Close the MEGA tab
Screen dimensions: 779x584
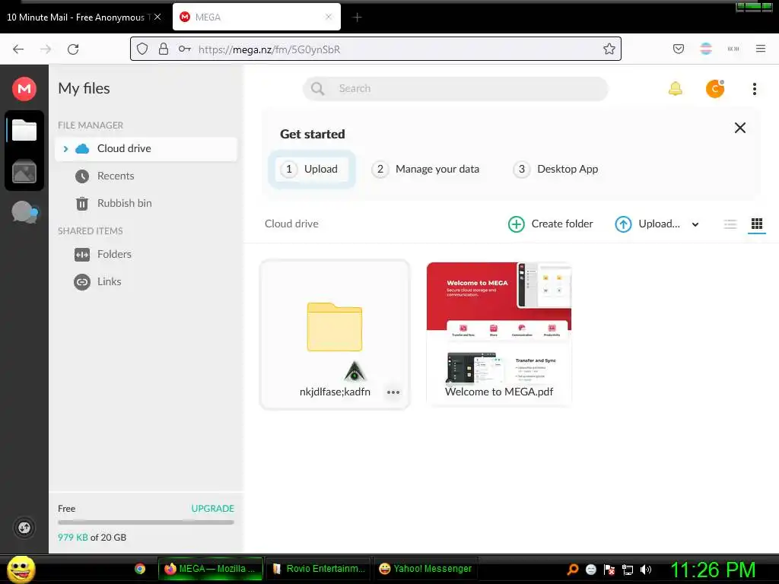pyautogui.click(x=329, y=17)
